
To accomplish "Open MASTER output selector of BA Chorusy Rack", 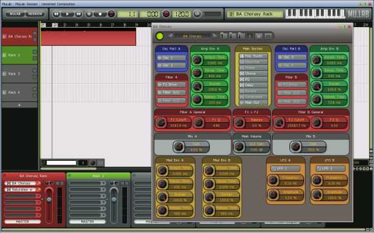I will [23, 221].
